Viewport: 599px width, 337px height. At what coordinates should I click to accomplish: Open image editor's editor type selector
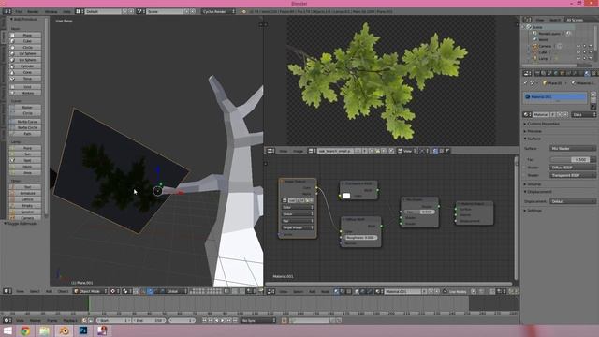[270, 151]
